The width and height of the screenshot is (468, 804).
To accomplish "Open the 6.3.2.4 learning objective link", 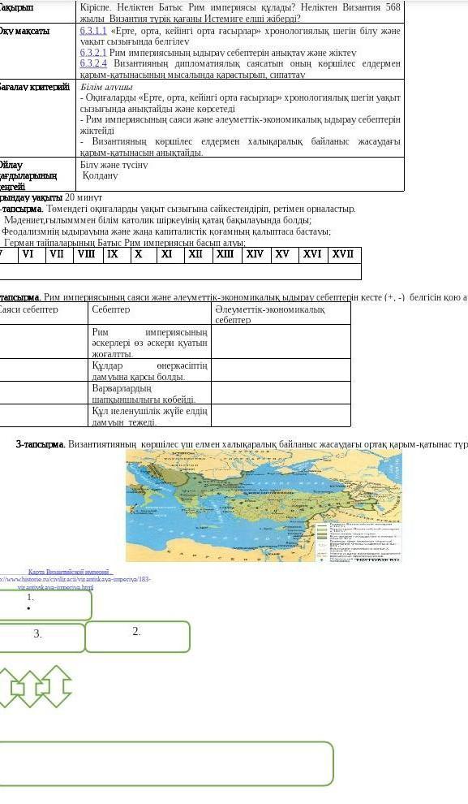I will tap(93, 63).
